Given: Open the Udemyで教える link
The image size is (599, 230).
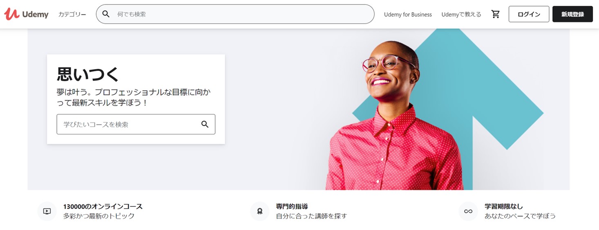Looking at the screenshot, I should pos(461,14).
